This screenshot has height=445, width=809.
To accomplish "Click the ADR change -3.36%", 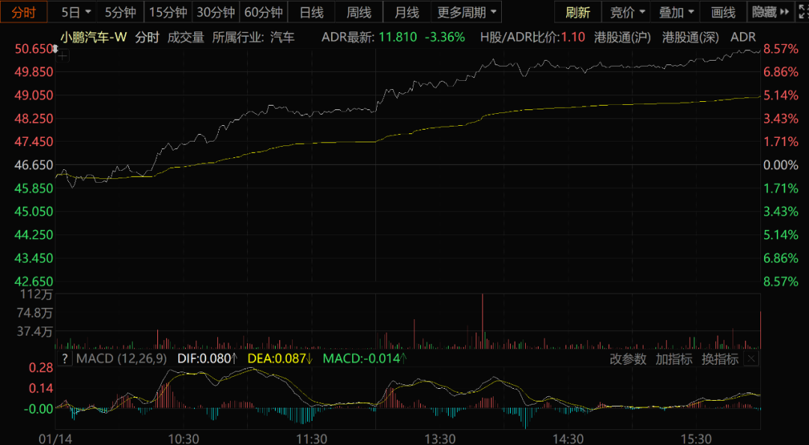I will click(x=445, y=37).
